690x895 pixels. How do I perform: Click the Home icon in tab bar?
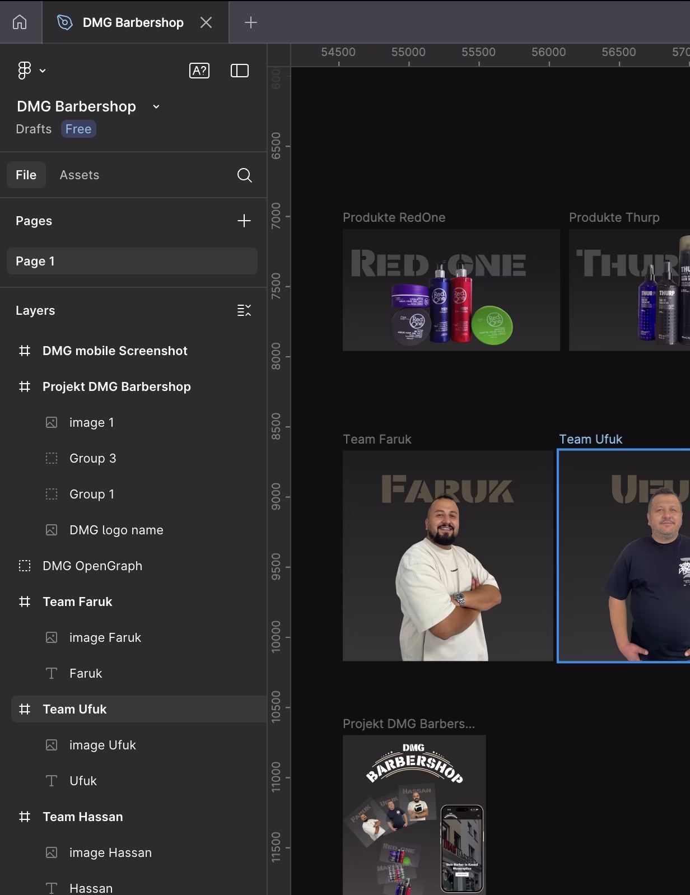point(20,22)
